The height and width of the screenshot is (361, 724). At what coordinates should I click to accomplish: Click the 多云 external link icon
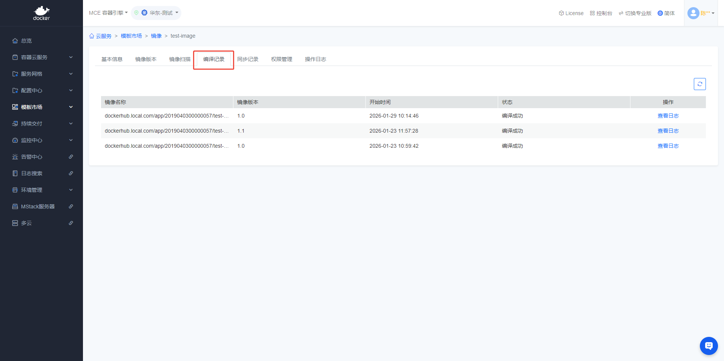click(x=71, y=223)
